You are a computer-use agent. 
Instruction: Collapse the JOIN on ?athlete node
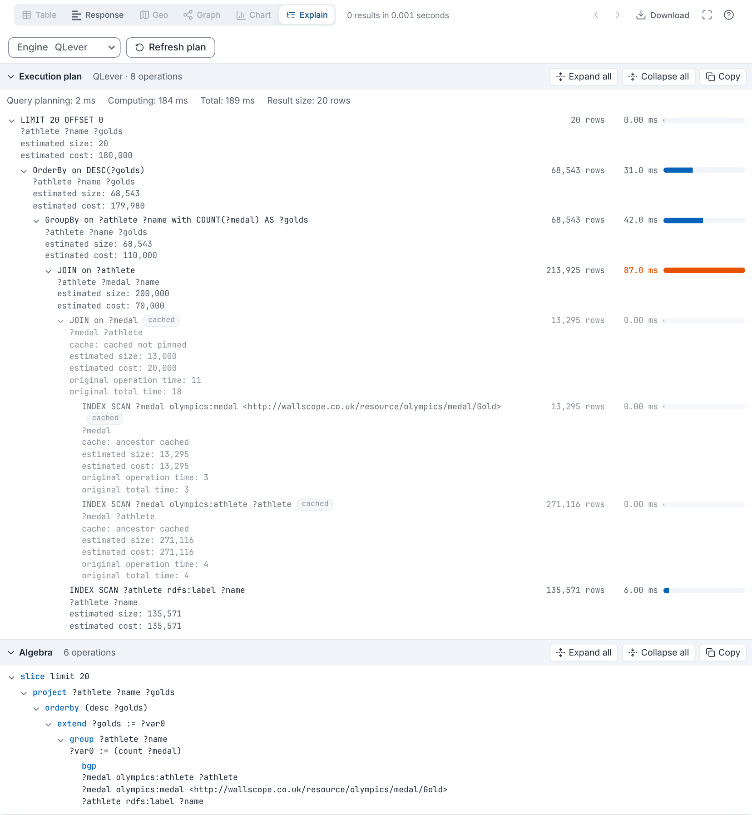[49, 271]
